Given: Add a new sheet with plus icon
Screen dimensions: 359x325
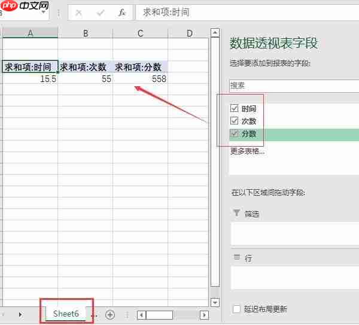Looking at the screenshot, I should click(110, 315).
